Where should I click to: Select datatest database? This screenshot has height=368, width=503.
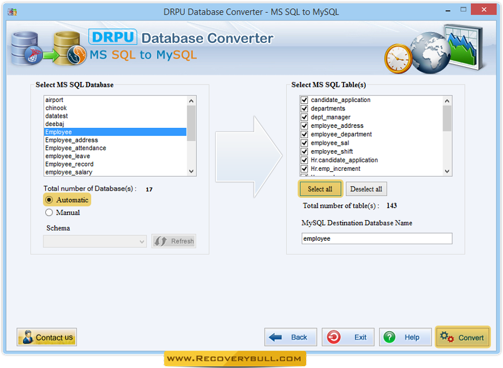115,116
